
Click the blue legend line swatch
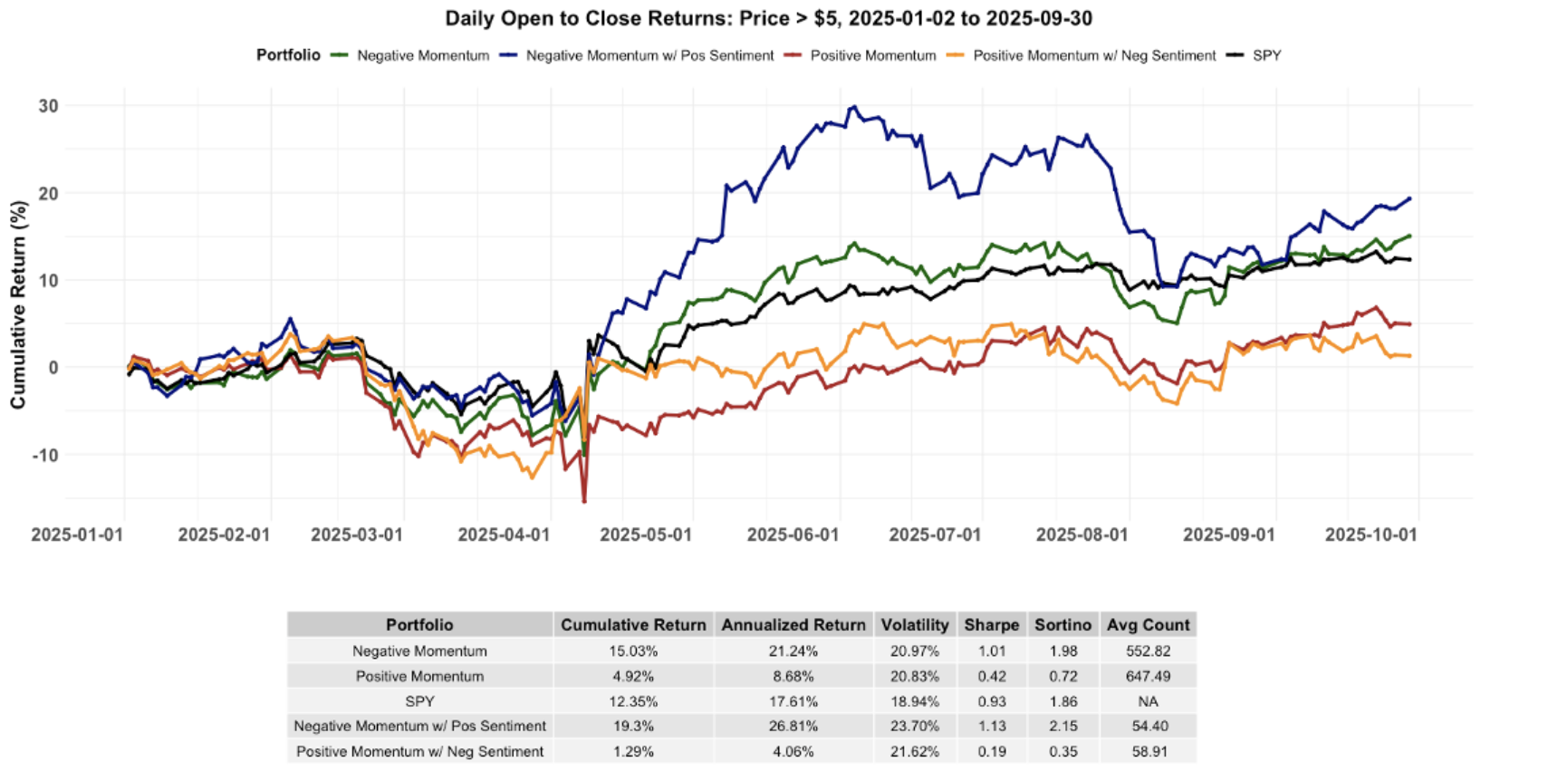[x=508, y=55]
